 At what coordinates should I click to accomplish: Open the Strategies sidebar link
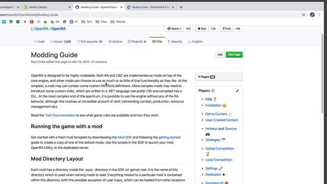(x=213, y=140)
